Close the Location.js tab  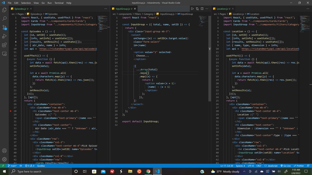[233, 9]
